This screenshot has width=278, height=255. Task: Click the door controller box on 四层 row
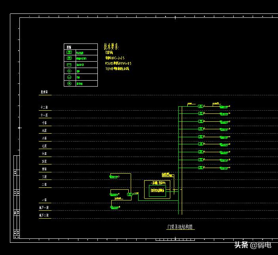point(201,168)
